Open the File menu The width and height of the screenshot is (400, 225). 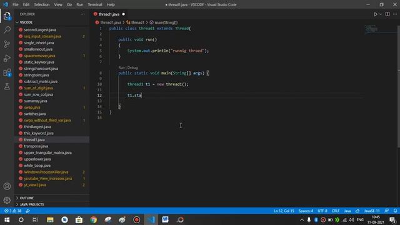click(x=15, y=4)
